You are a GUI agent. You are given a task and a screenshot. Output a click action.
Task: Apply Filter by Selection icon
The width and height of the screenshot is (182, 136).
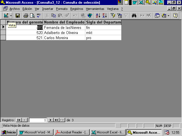point(113,16)
